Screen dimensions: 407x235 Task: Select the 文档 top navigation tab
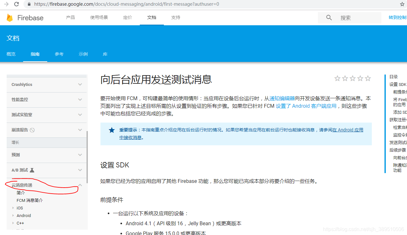pyautogui.click(x=152, y=17)
